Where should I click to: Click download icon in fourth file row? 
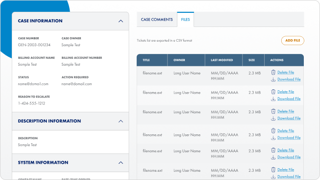click(273, 138)
